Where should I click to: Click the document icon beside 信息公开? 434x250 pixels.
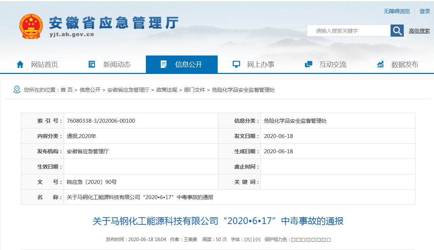tap(164, 64)
